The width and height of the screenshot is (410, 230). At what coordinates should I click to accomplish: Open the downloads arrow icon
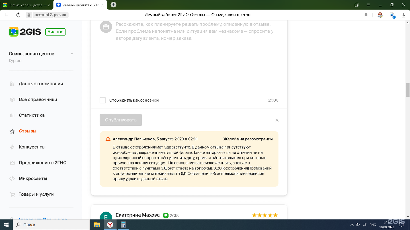[403, 15]
